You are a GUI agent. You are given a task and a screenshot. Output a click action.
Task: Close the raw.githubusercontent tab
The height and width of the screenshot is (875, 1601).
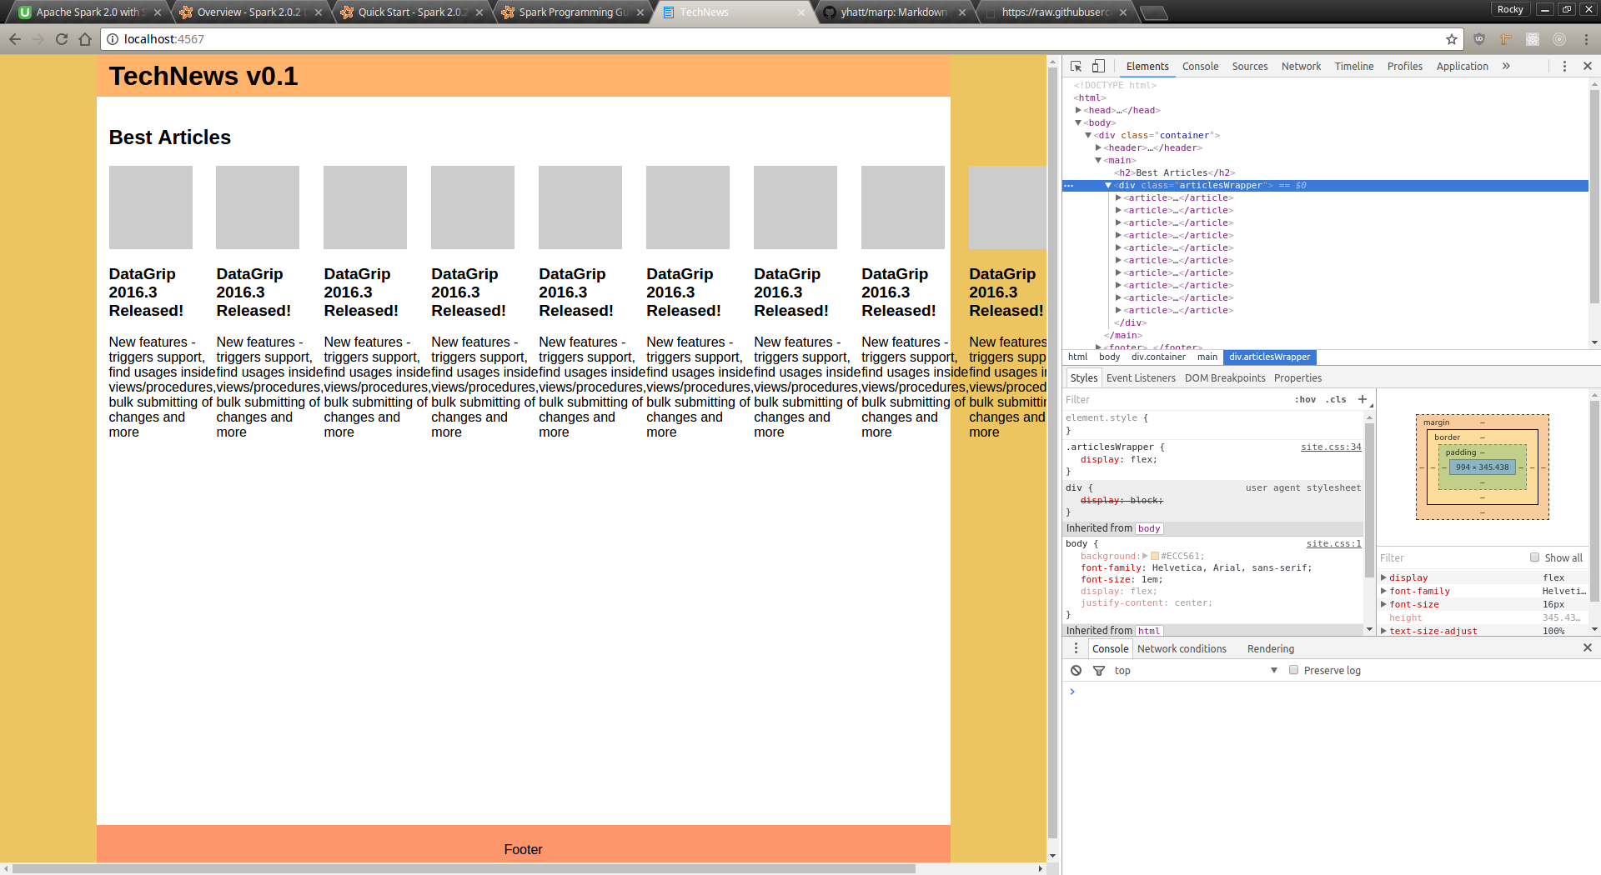[1123, 12]
